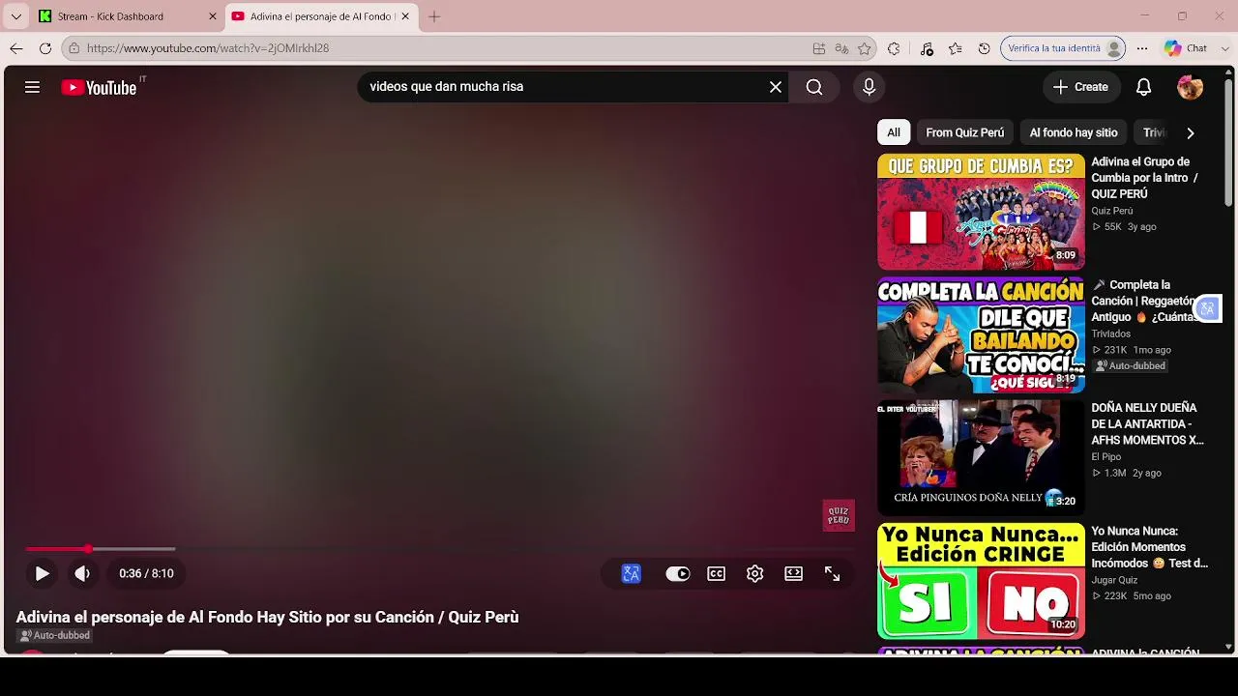This screenshot has height=696, width=1238.
Task: Open 'Adivina el Grupo de Cumbia' video title
Action: click(x=1145, y=178)
